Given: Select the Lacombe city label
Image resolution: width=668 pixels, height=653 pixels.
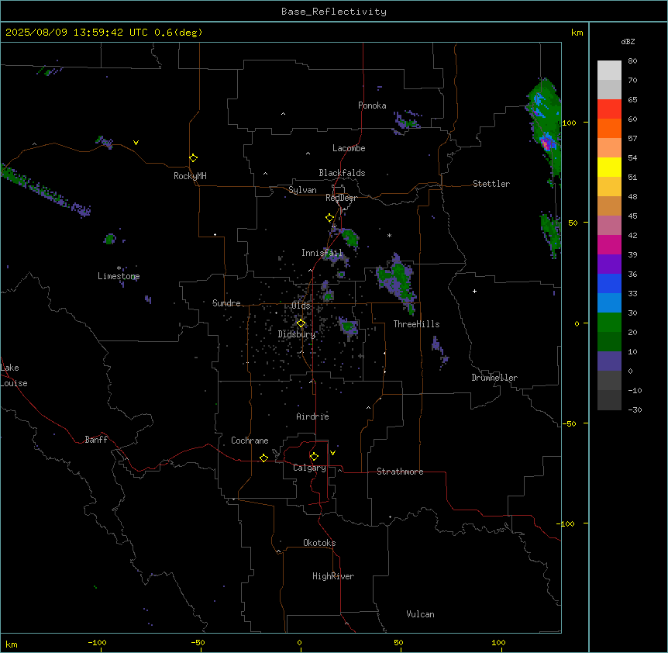Looking at the screenshot, I should click(349, 148).
